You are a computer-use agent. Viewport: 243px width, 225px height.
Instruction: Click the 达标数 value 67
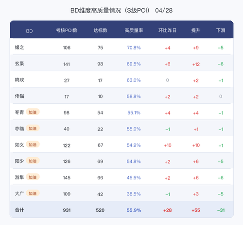tap(100, 145)
